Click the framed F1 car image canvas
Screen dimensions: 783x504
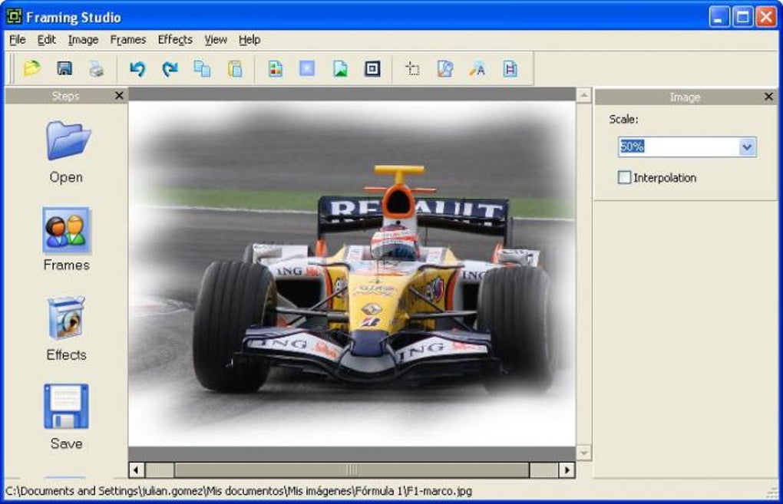[352, 273]
